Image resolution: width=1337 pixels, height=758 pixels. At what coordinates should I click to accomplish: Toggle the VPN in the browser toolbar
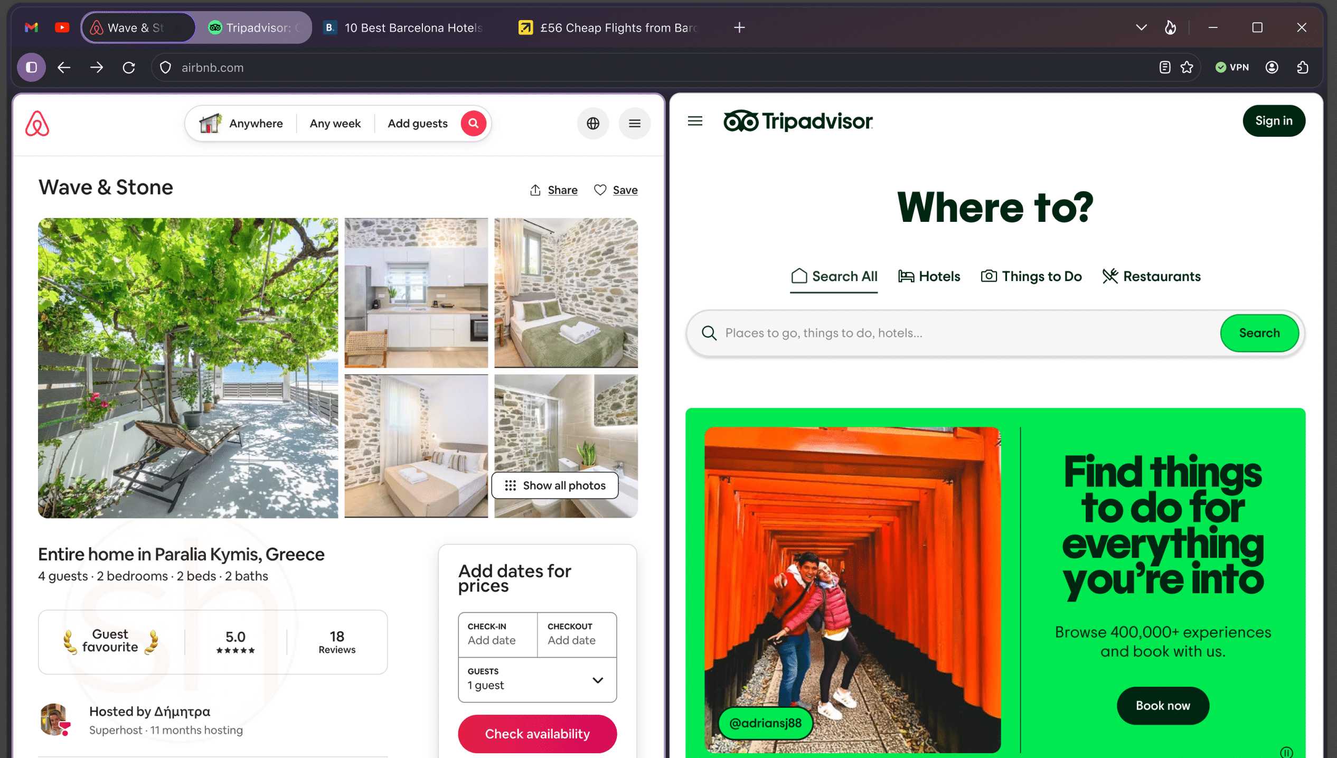click(1231, 67)
